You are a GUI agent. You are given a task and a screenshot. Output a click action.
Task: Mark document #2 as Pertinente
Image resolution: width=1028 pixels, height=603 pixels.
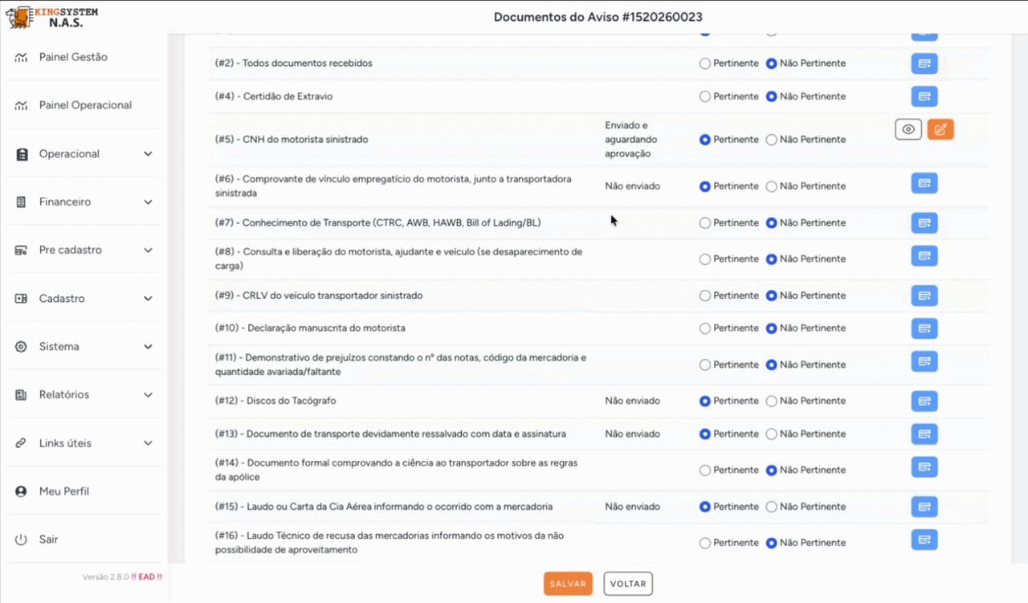tap(705, 63)
